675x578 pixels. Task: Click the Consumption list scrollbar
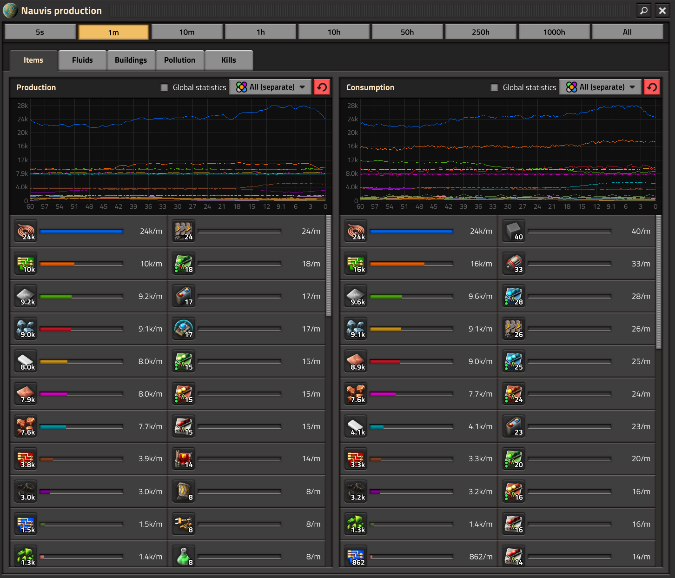pos(659,282)
